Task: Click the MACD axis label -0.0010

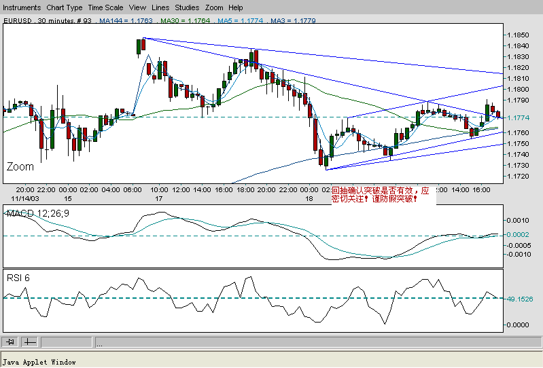Action: click(518, 255)
